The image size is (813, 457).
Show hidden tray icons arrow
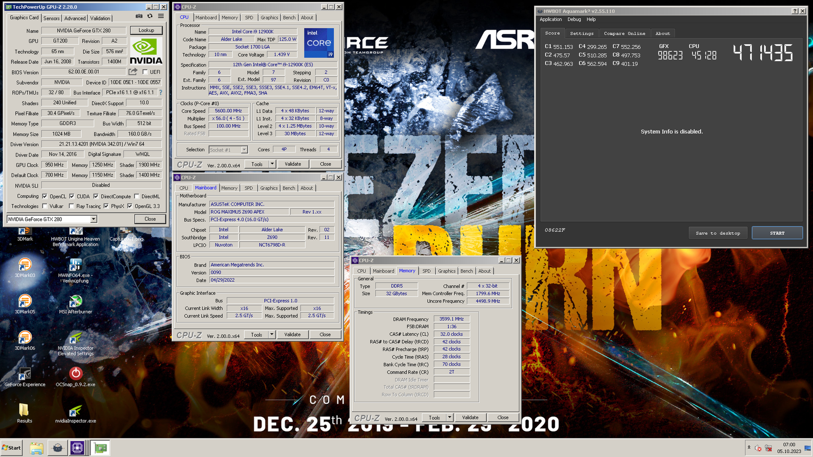click(x=749, y=447)
